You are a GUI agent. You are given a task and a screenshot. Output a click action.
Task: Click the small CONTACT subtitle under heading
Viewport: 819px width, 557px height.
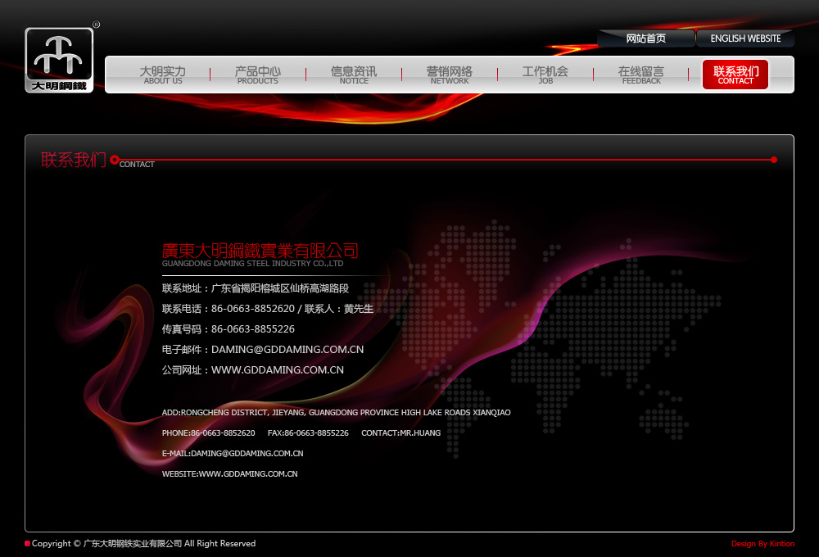click(x=137, y=165)
